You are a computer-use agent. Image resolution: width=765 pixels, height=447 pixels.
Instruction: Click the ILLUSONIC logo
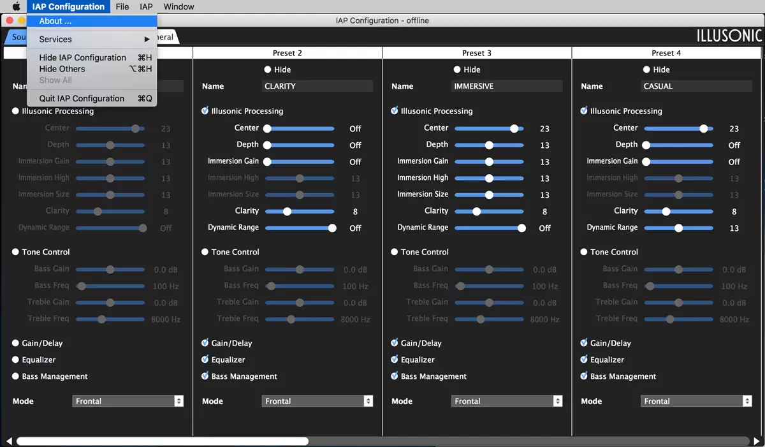click(x=729, y=36)
